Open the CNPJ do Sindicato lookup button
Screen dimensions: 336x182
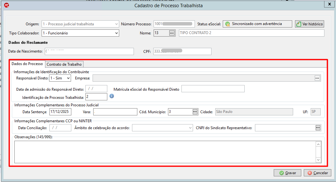(318, 128)
